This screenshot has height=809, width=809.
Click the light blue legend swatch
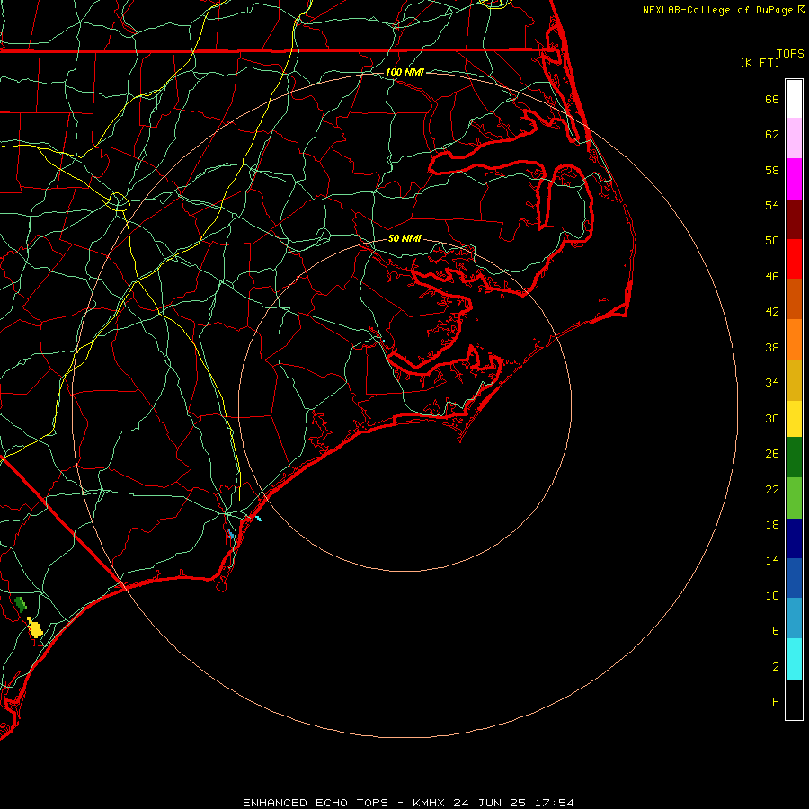(x=794, y=618)
